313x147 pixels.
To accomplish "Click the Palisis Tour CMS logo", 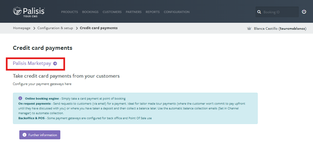I will [x=29, y=12].
